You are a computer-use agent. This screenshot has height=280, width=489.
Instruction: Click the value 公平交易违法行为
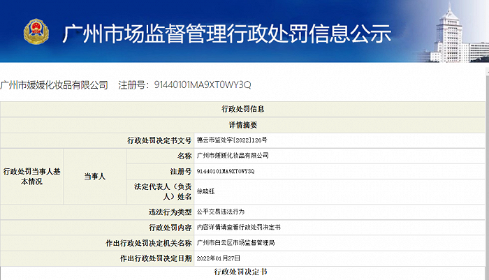[x=221, y=211]
